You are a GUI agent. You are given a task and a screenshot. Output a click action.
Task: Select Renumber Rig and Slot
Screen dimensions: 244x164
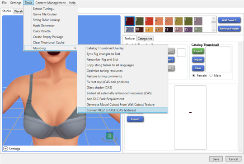coord(122,59)
